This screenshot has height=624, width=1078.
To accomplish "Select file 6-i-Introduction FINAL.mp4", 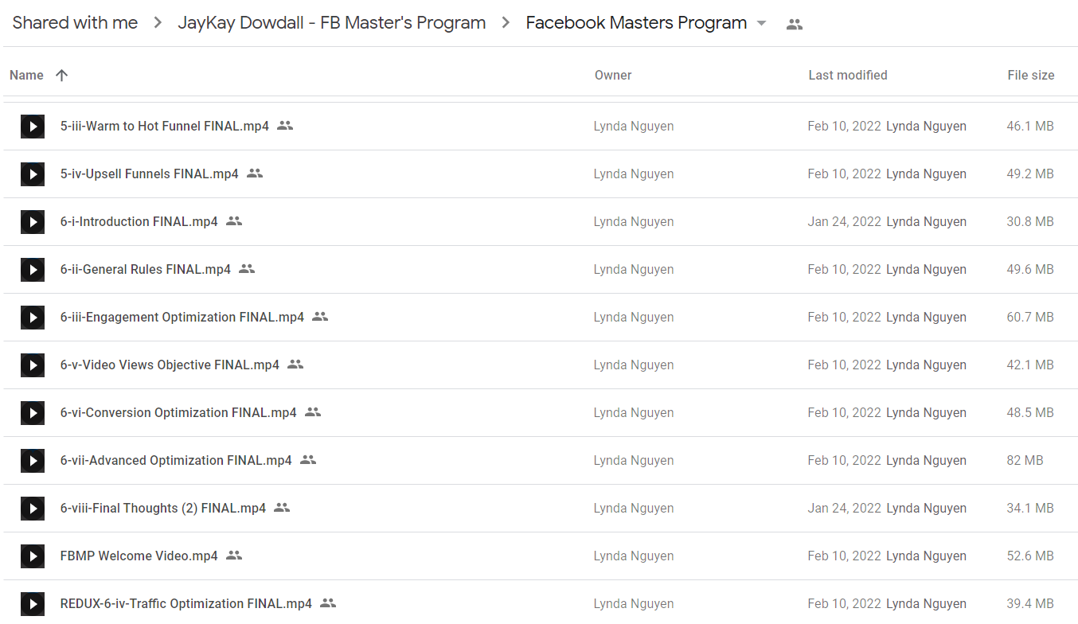I will [x=139, y=221].
